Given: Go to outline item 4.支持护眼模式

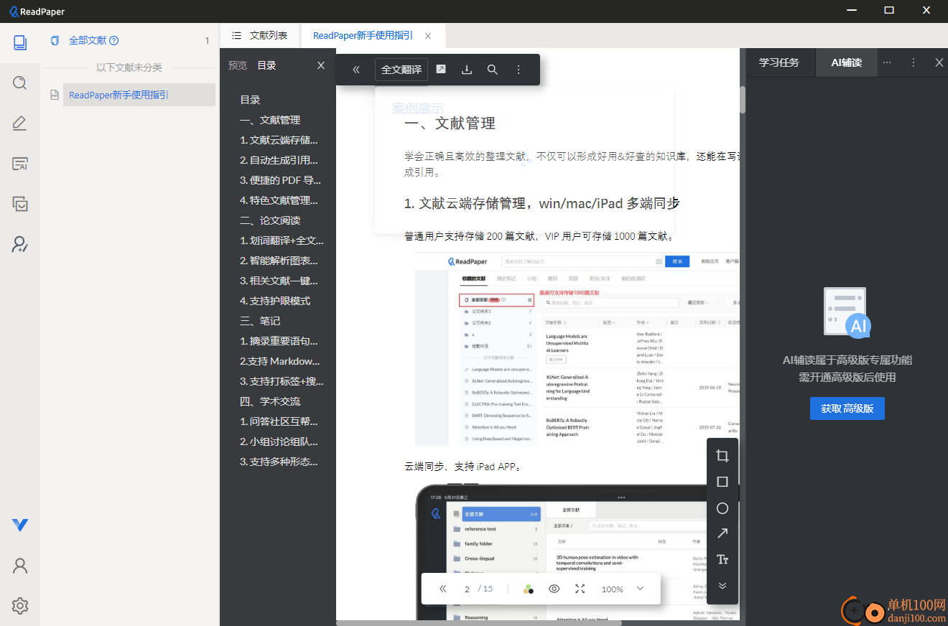Looking at the screenshot, I should (x=275, y=301).
